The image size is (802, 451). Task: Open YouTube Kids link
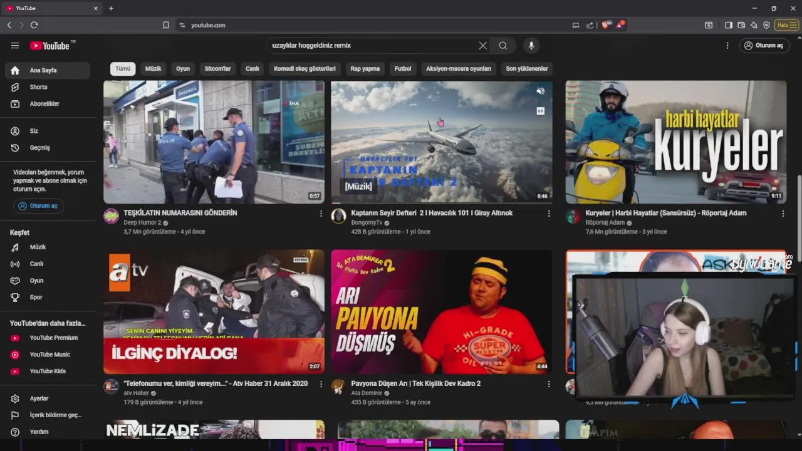[48, 371]
